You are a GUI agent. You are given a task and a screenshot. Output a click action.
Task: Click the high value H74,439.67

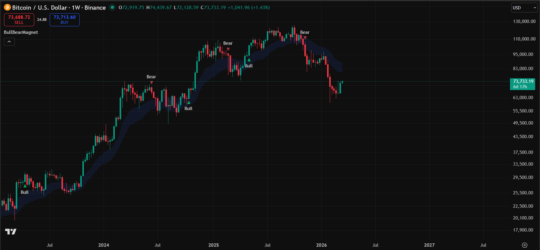click(x=159, y=7)
